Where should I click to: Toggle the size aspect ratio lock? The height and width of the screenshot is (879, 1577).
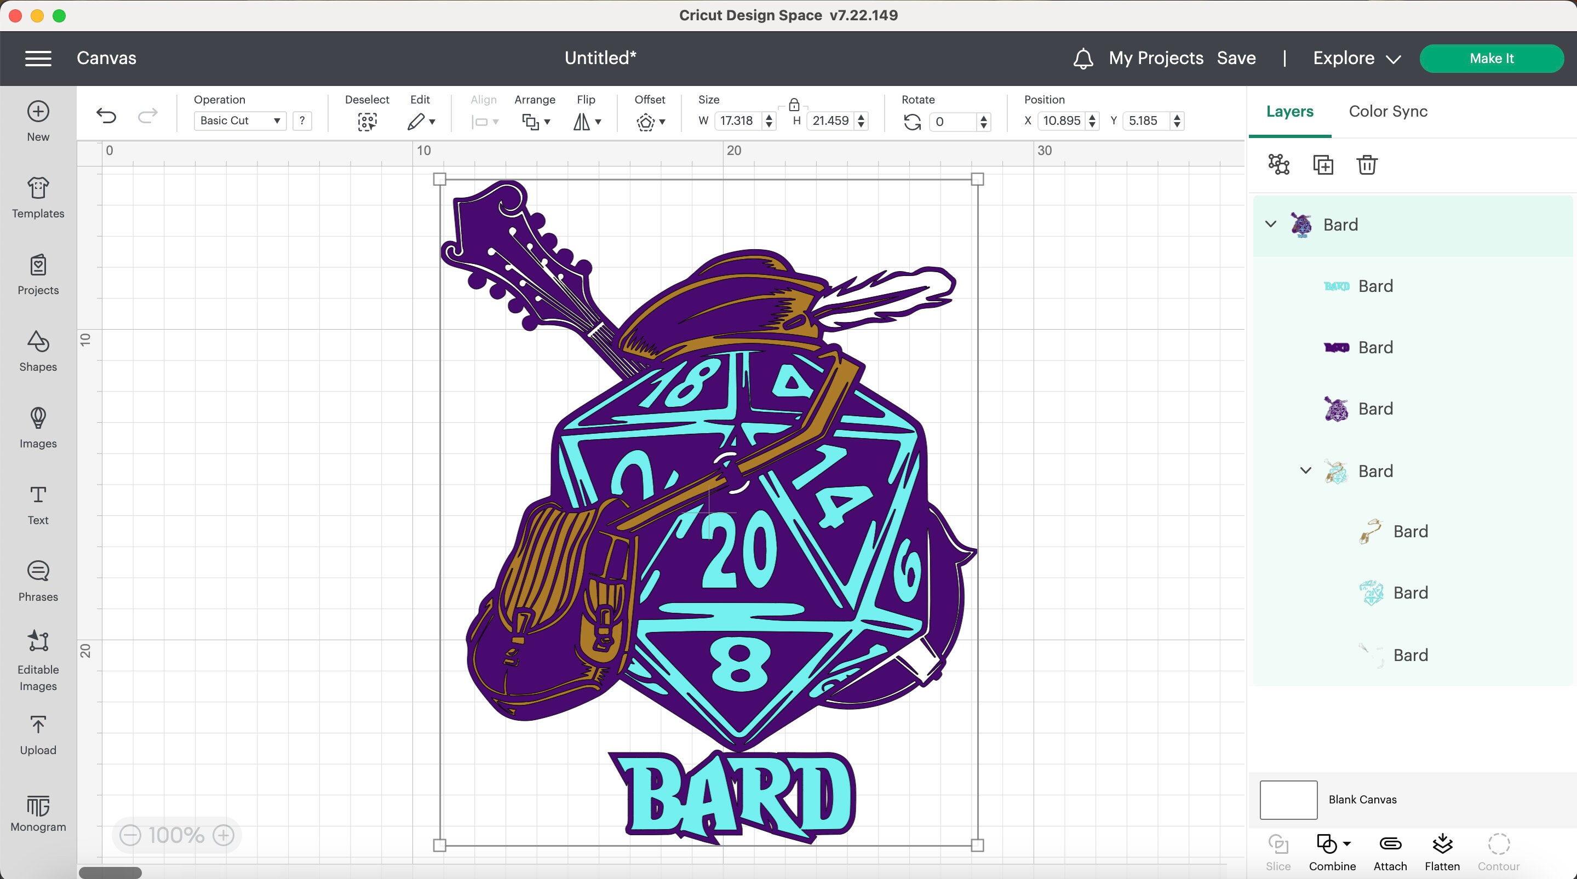794,105
